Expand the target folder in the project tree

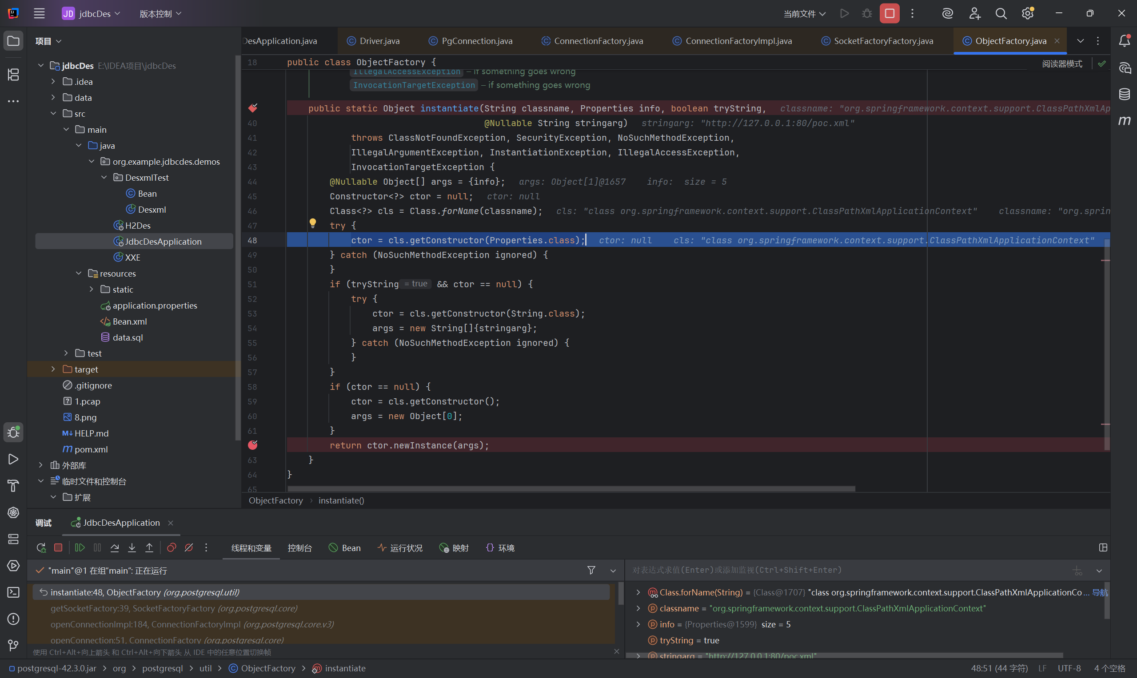(53, 369)
